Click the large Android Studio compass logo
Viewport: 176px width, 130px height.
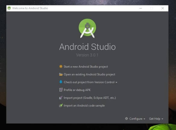[x=87, y=28]
